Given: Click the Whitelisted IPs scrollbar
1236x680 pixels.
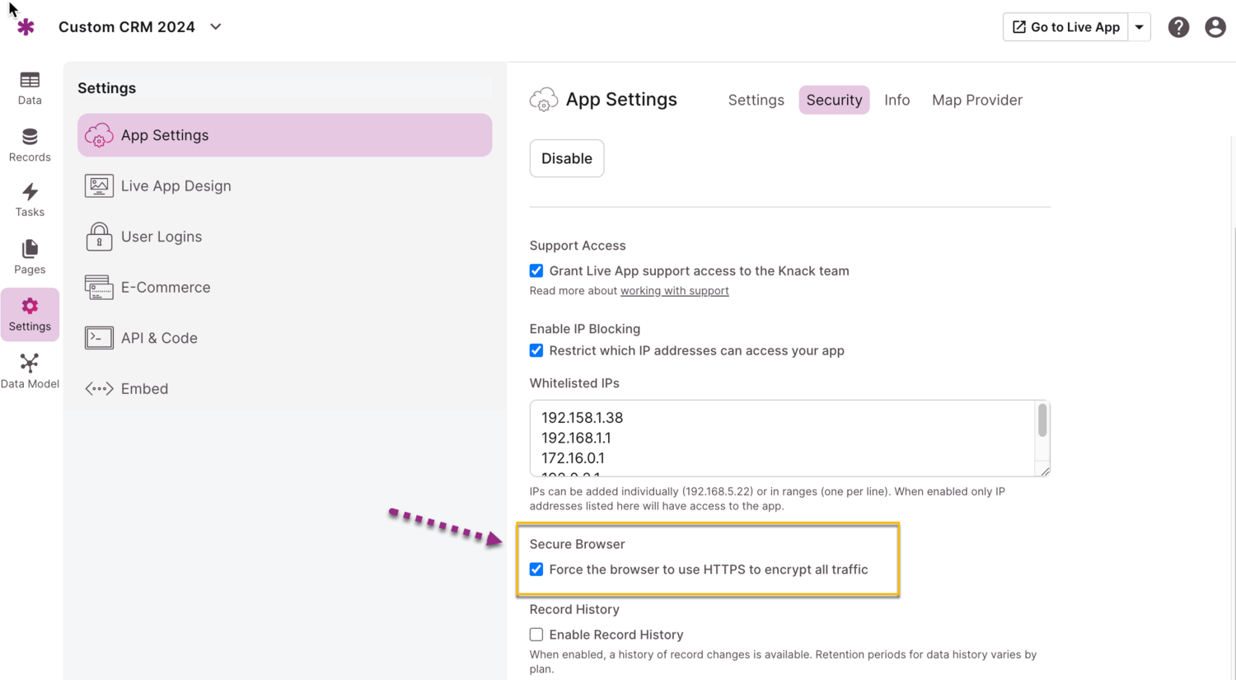Looking at the screenshot, I should [x=1042, y=421].
